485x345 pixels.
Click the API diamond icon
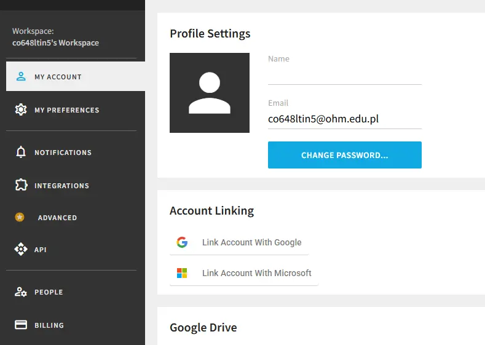[21, 249]
